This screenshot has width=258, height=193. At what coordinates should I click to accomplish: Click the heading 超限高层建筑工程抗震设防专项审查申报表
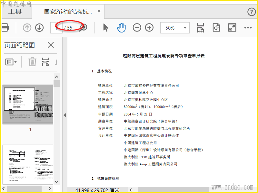coord(164,56)
